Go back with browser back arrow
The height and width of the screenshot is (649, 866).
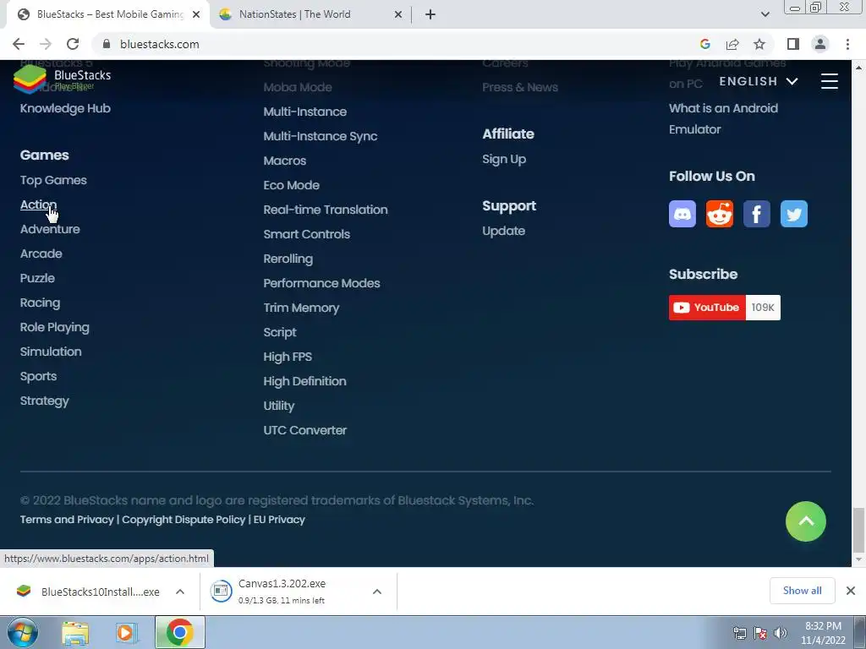19,44
